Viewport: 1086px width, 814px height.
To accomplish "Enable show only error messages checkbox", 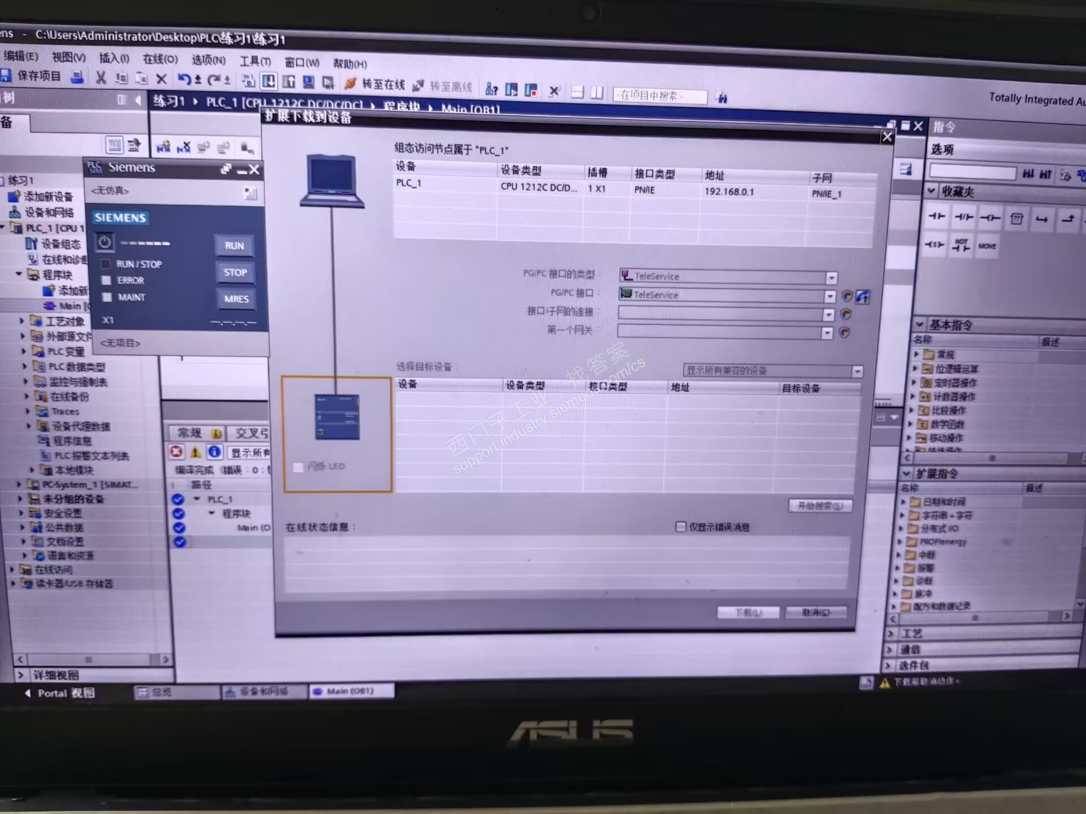I will coord(680,527).
